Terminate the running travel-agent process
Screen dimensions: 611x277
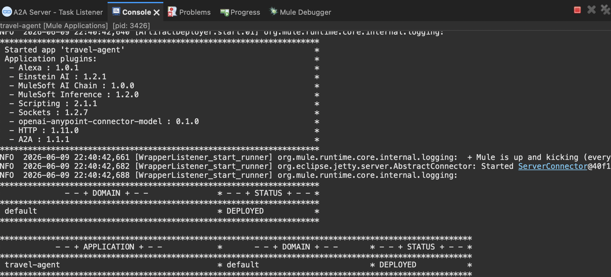(x=577, y=10)
